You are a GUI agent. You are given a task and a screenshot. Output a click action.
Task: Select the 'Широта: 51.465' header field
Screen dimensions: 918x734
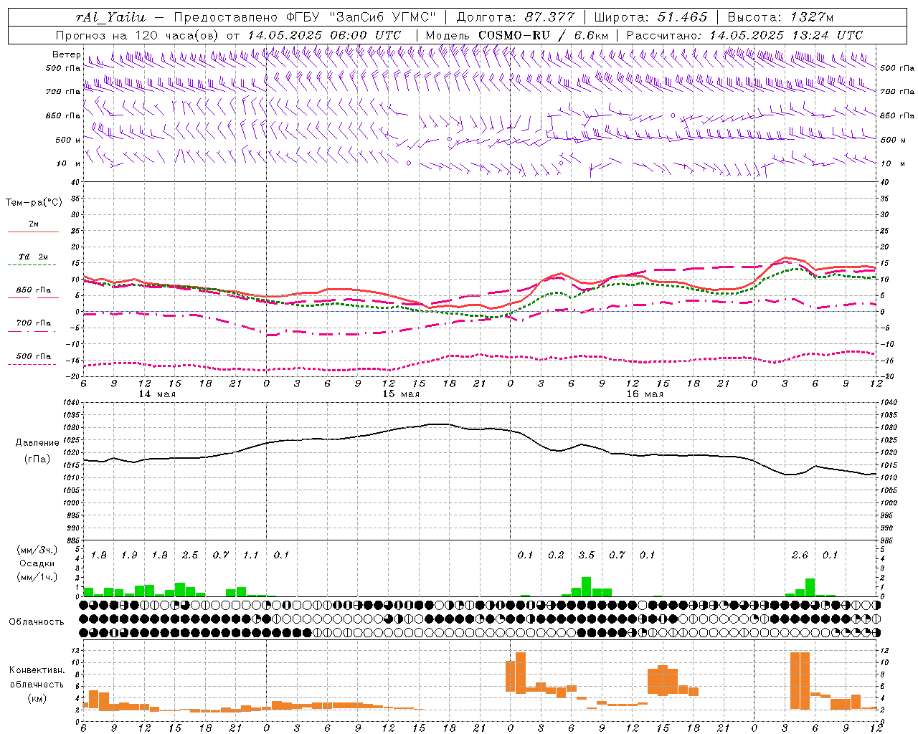[650, 17]
